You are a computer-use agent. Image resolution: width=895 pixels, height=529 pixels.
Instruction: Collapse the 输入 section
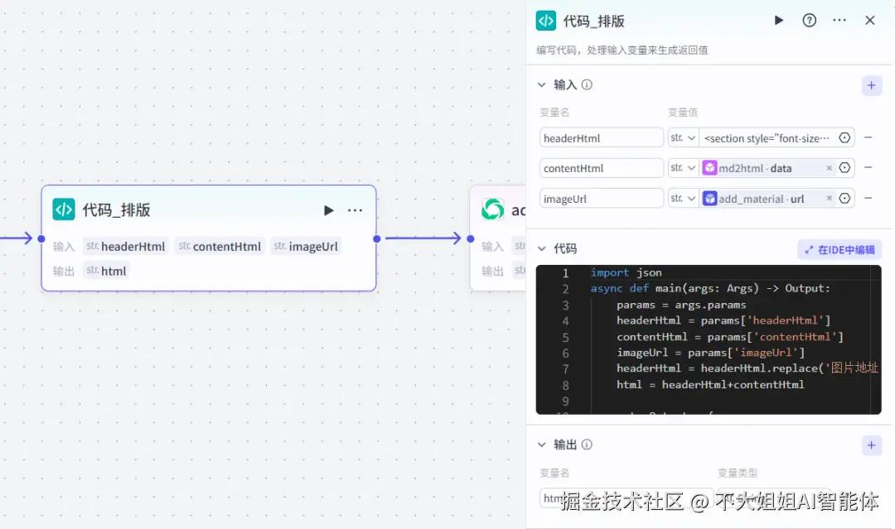[543, 84]
